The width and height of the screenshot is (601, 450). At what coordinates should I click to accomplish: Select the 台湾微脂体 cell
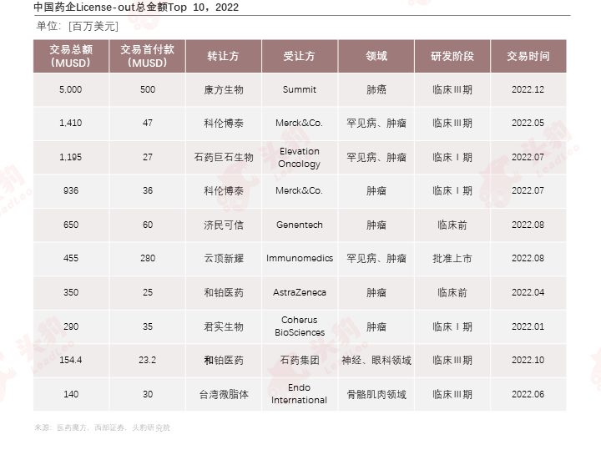click(224, 394)
